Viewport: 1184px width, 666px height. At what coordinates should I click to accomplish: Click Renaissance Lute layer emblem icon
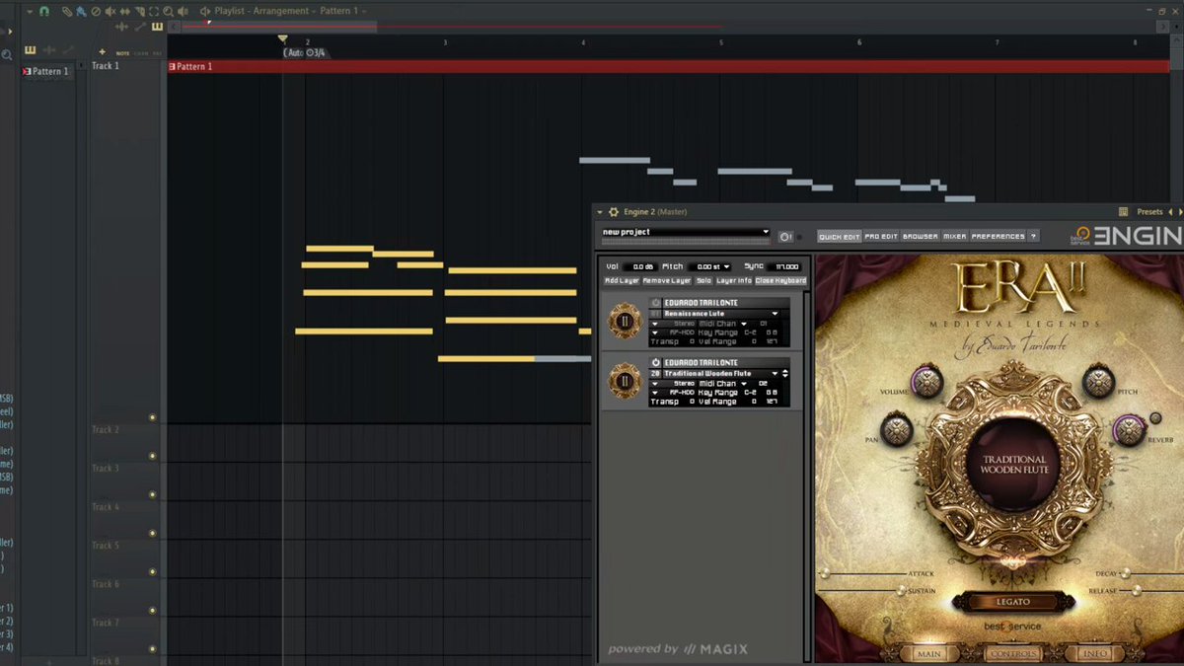[625, 321]
